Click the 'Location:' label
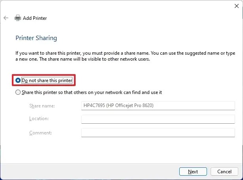This screenshot has width=243, height=180. 39,119
